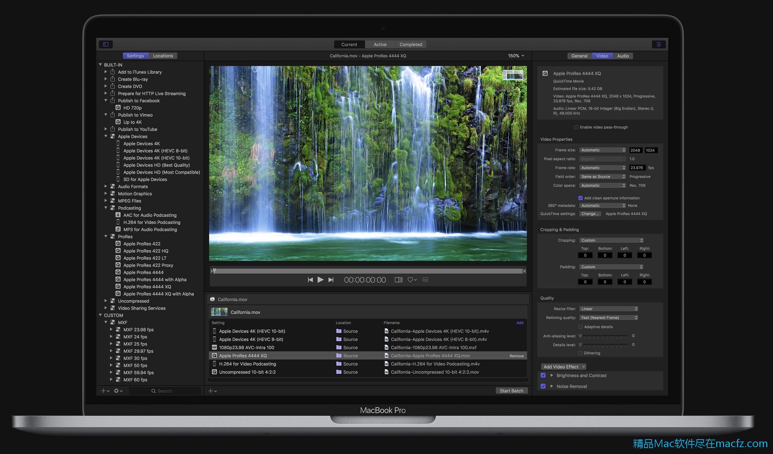
Task: Click the frame rate 23.976 field
Action: tap(637, 168)
